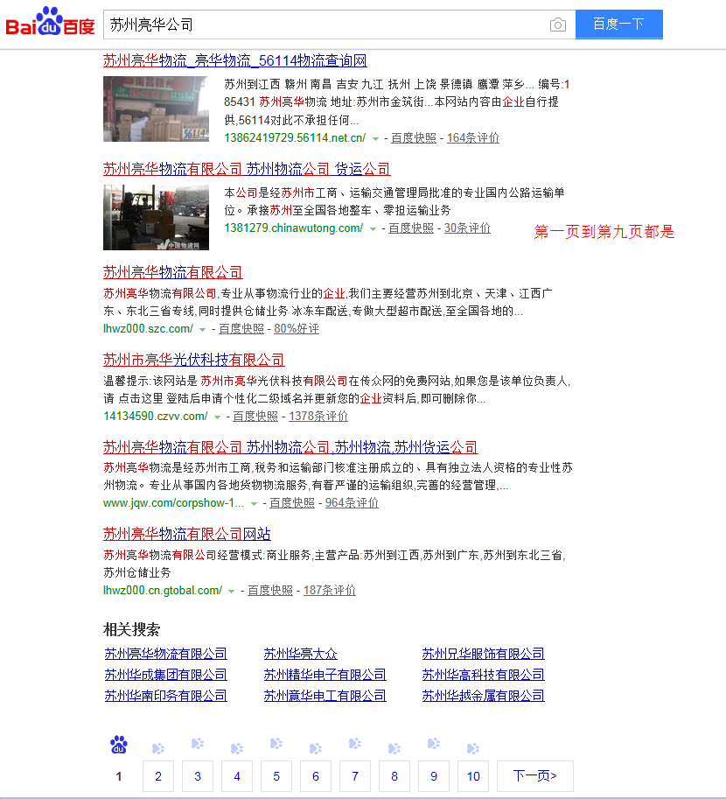Go to results page 3
This screenshot has height=799, width=726.
(x=198, y=776)
